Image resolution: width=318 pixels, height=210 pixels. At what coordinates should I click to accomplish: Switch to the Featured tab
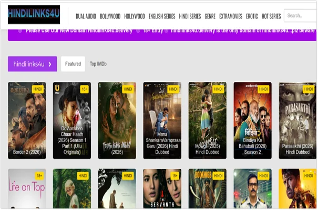pos(73,64)
